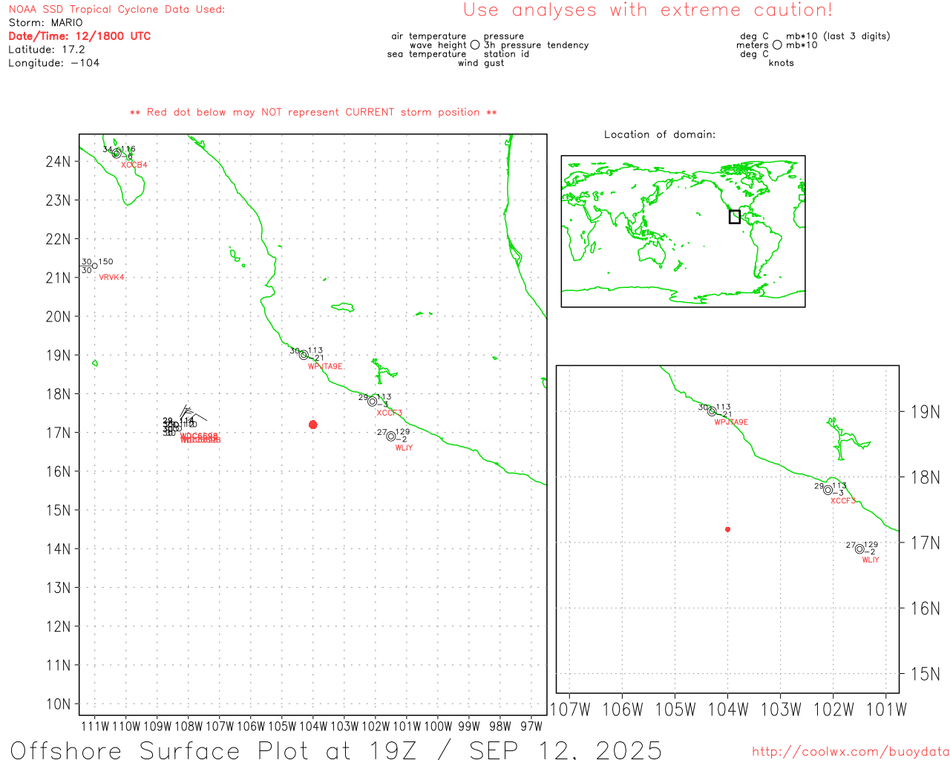
Task: Click the legend station circle beside wave height
Action: [x=475, y=45]
